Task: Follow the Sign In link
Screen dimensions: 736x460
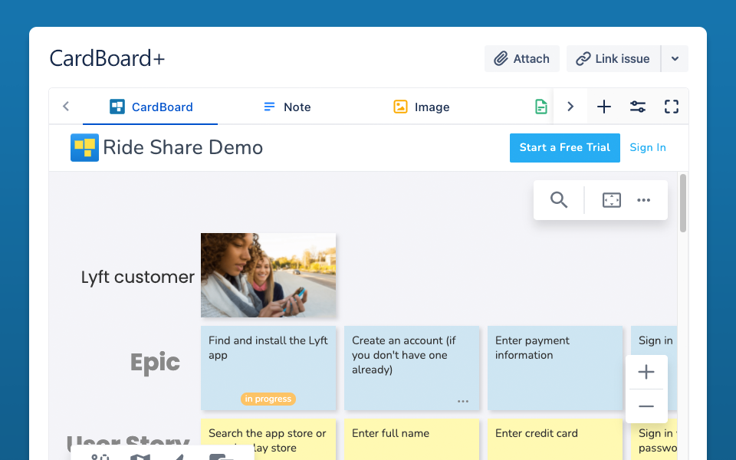Action: pyautogui.click(x=648, y=147)
